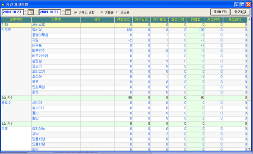Click the 닫기(C) close button
This screenshot has width=253, height=154.
point(240,12)
